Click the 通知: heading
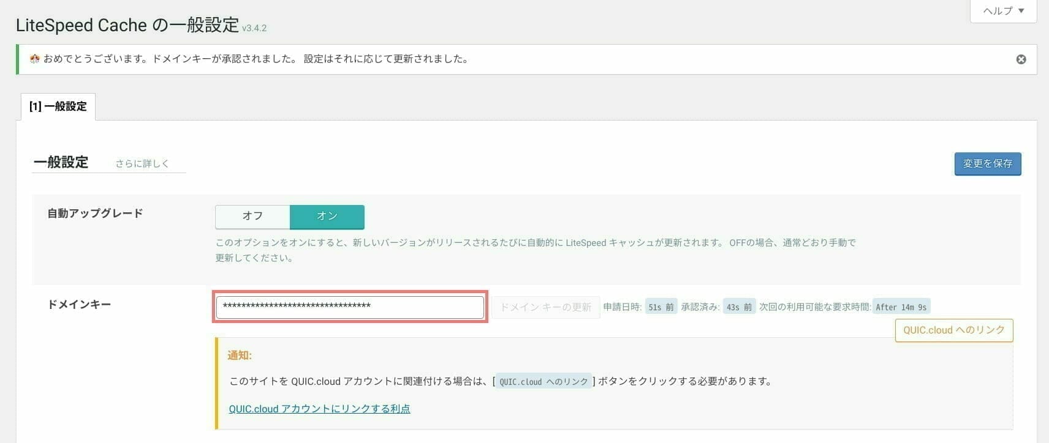Screen dimensions: 1049x443 pos(240,356)
